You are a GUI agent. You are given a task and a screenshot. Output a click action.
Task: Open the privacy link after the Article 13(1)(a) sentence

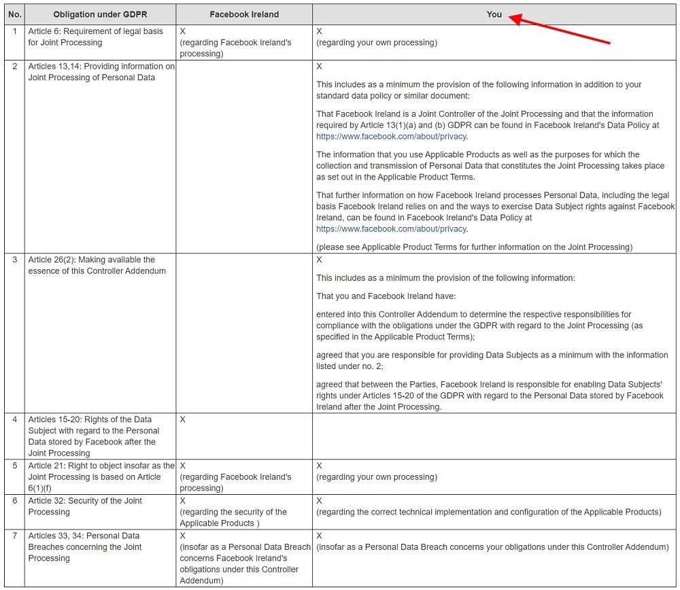pos(392,137)
